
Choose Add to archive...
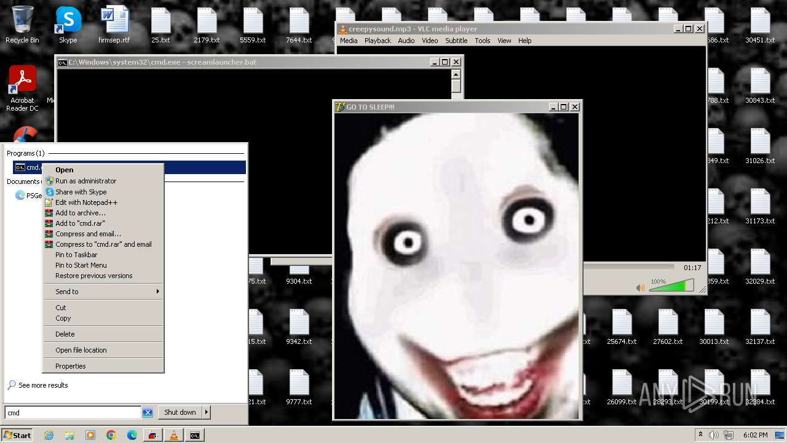click(103, 213)
